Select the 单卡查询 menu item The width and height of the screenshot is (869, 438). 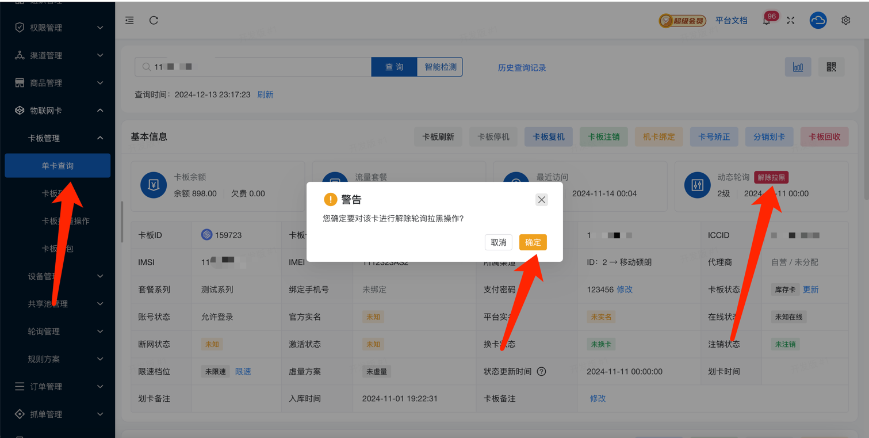pos(58,166)
